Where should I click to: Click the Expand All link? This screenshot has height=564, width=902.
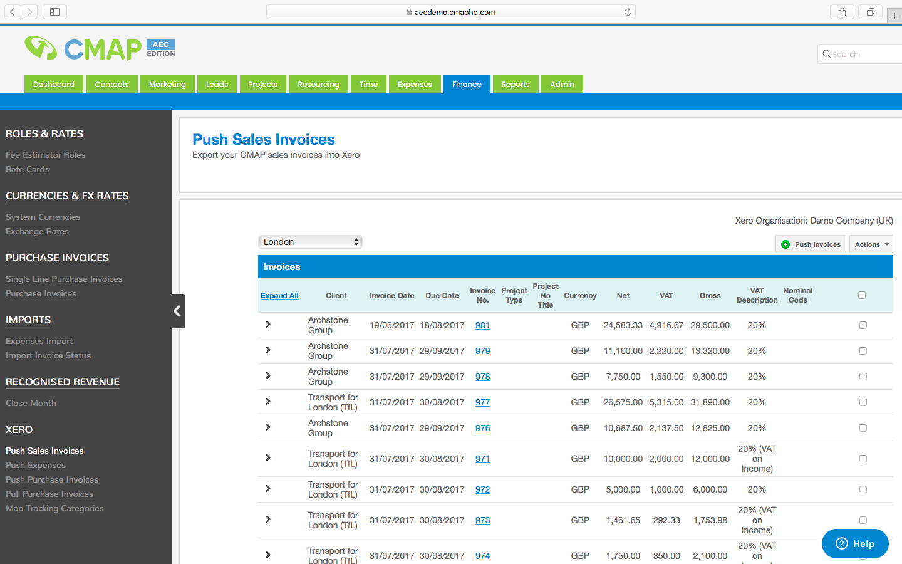pyautogui.click(x=279, y=296)
